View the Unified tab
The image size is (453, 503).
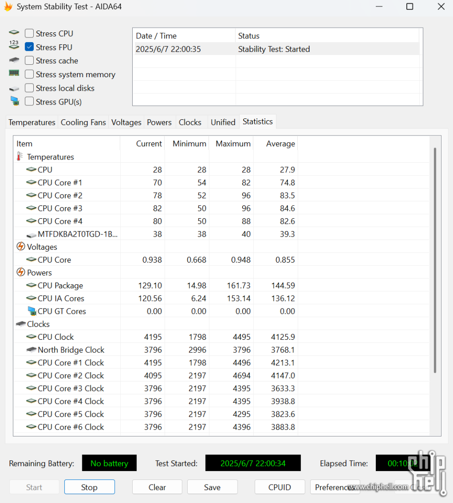[223, 122]
